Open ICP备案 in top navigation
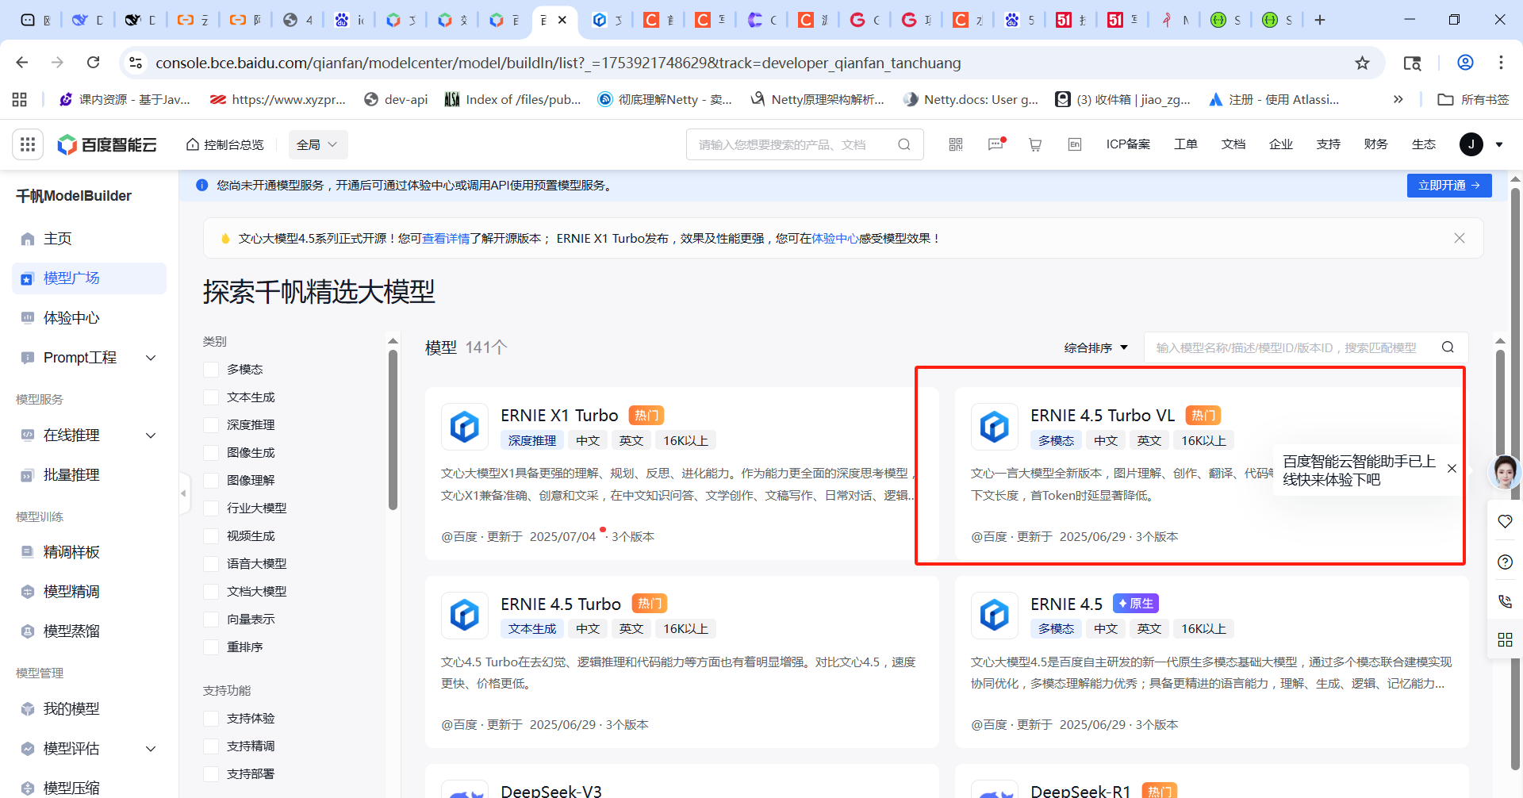This screenshot has width=1523, height=798. [1128, 144]
